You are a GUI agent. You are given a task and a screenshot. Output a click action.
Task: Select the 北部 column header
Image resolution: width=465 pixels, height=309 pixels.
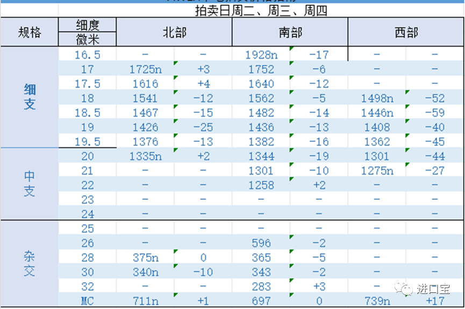174,32
